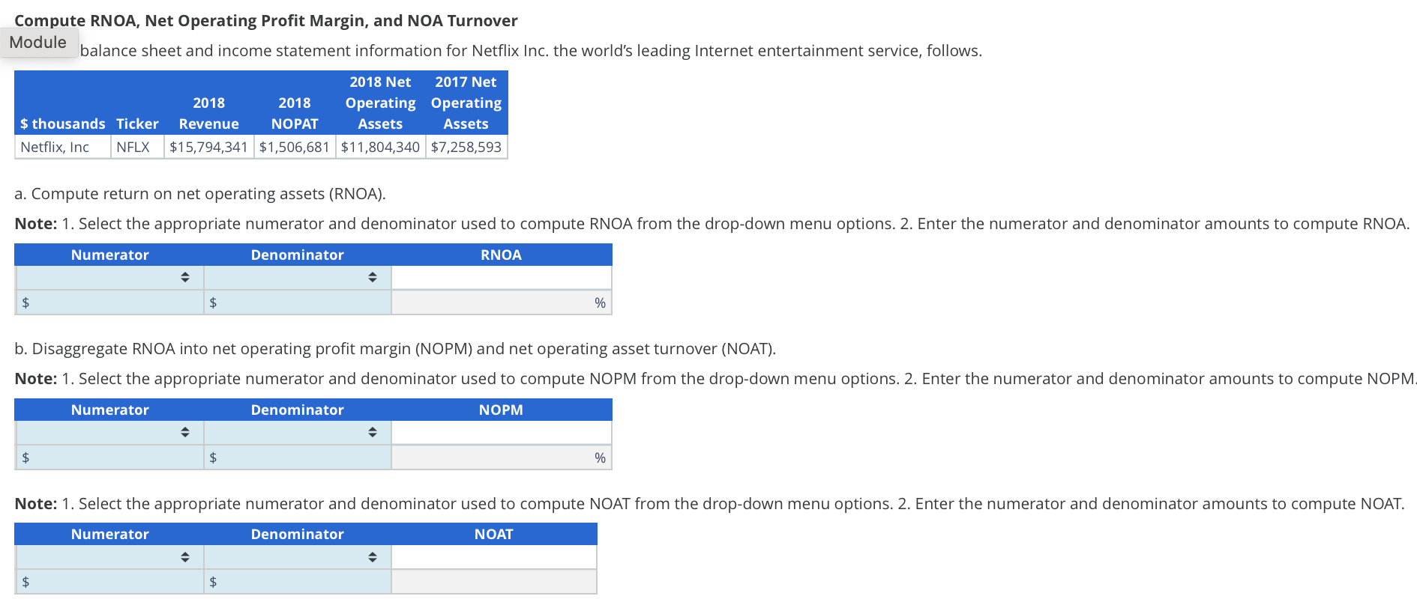The height and width of the screenshot is (611, 1417).
Task: Click the blank NOPM formula cell
Action: tap(501, 433)
